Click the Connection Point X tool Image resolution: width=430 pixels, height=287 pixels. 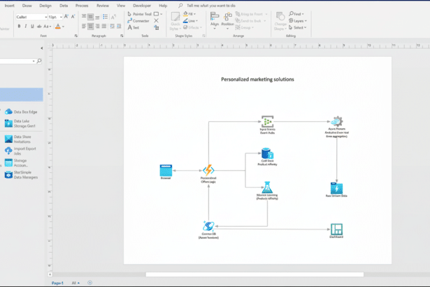(x=157, y=20)
